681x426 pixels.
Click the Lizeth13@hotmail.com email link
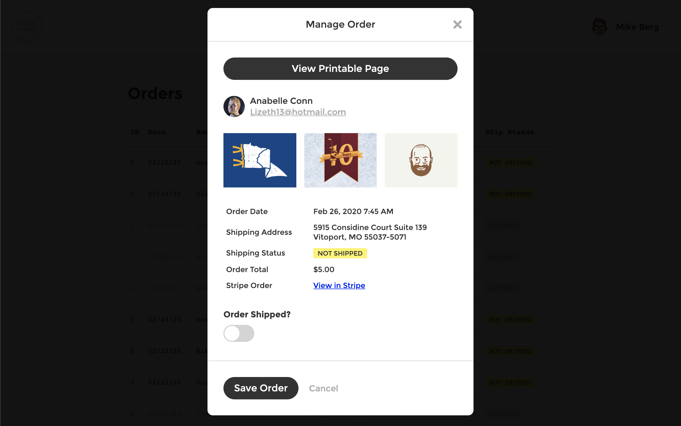tap(298, 111)
